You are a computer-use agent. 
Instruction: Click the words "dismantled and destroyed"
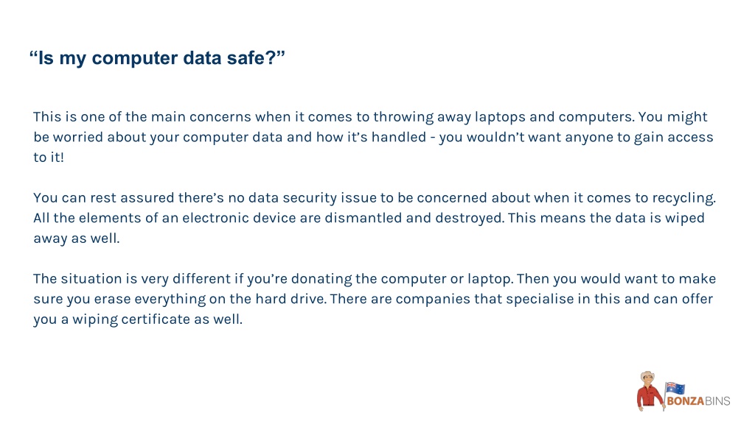[x=414, y=218]
